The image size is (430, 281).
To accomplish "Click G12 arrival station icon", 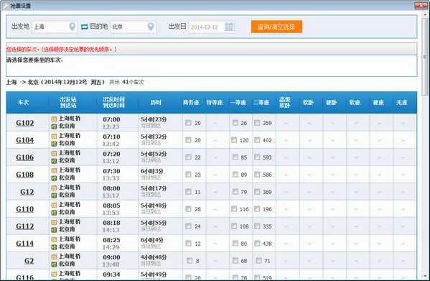I will coord(54,195).
